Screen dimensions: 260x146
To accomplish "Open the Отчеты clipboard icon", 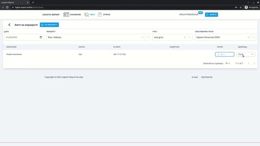I will 100,15.
